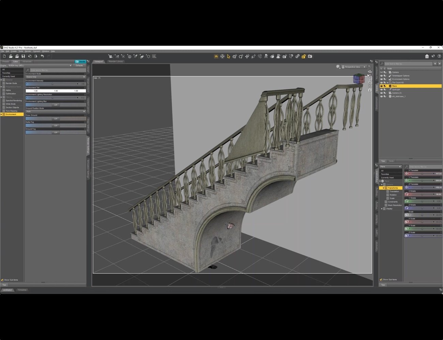Image resolution: width=443 pixels, height=340 pixels.
Task: Open the Timeline pane tab
Action: click(x=22, y=290)
